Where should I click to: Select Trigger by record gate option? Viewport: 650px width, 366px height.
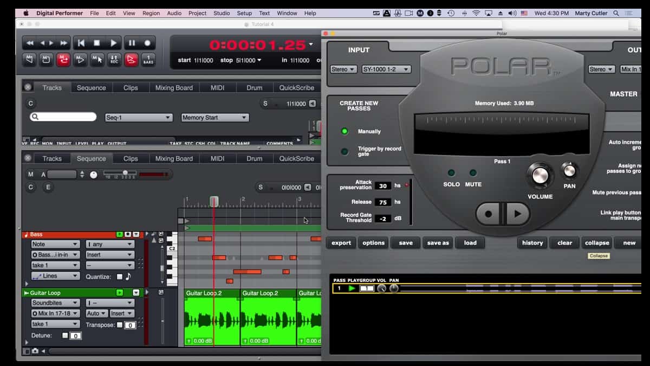344,151
